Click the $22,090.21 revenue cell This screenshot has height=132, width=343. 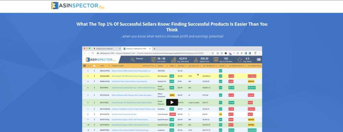coord(206,76)
